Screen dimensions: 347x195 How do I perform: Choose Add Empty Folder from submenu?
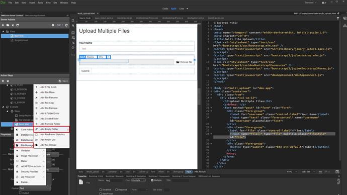[52, 129]
